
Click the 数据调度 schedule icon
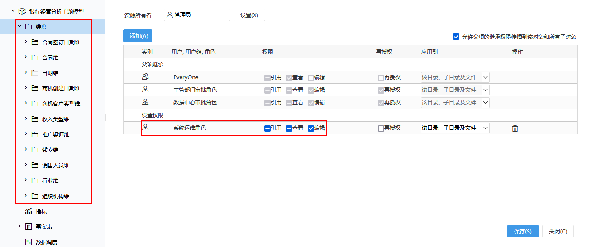tap(28, 242)
